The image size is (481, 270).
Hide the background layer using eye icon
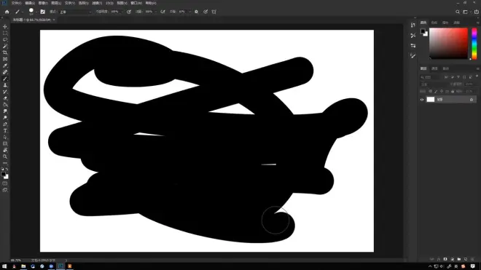click(x=422, y=100)
